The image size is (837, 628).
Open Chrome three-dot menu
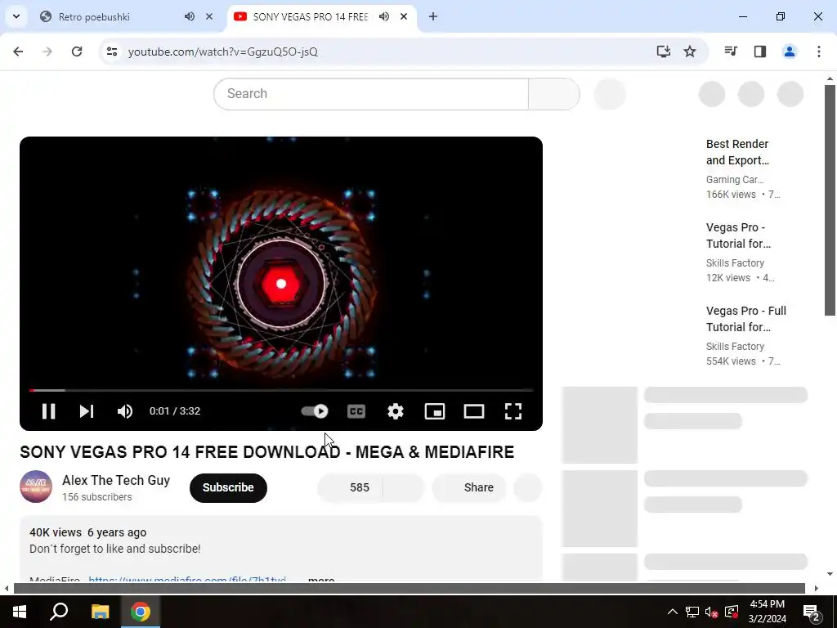[x=819, y=52]
